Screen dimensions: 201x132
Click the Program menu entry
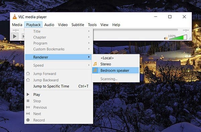(x=59, y=43)
